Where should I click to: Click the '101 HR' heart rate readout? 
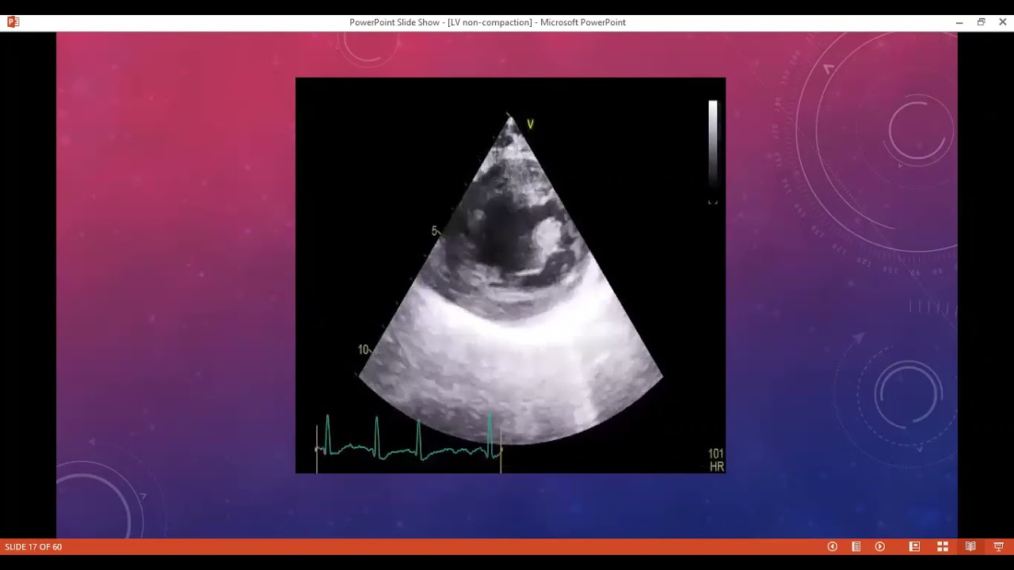716,460
